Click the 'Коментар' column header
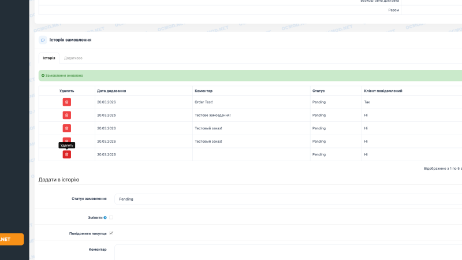Viewport: 462px width, 260px height. [x=203, y=91]
